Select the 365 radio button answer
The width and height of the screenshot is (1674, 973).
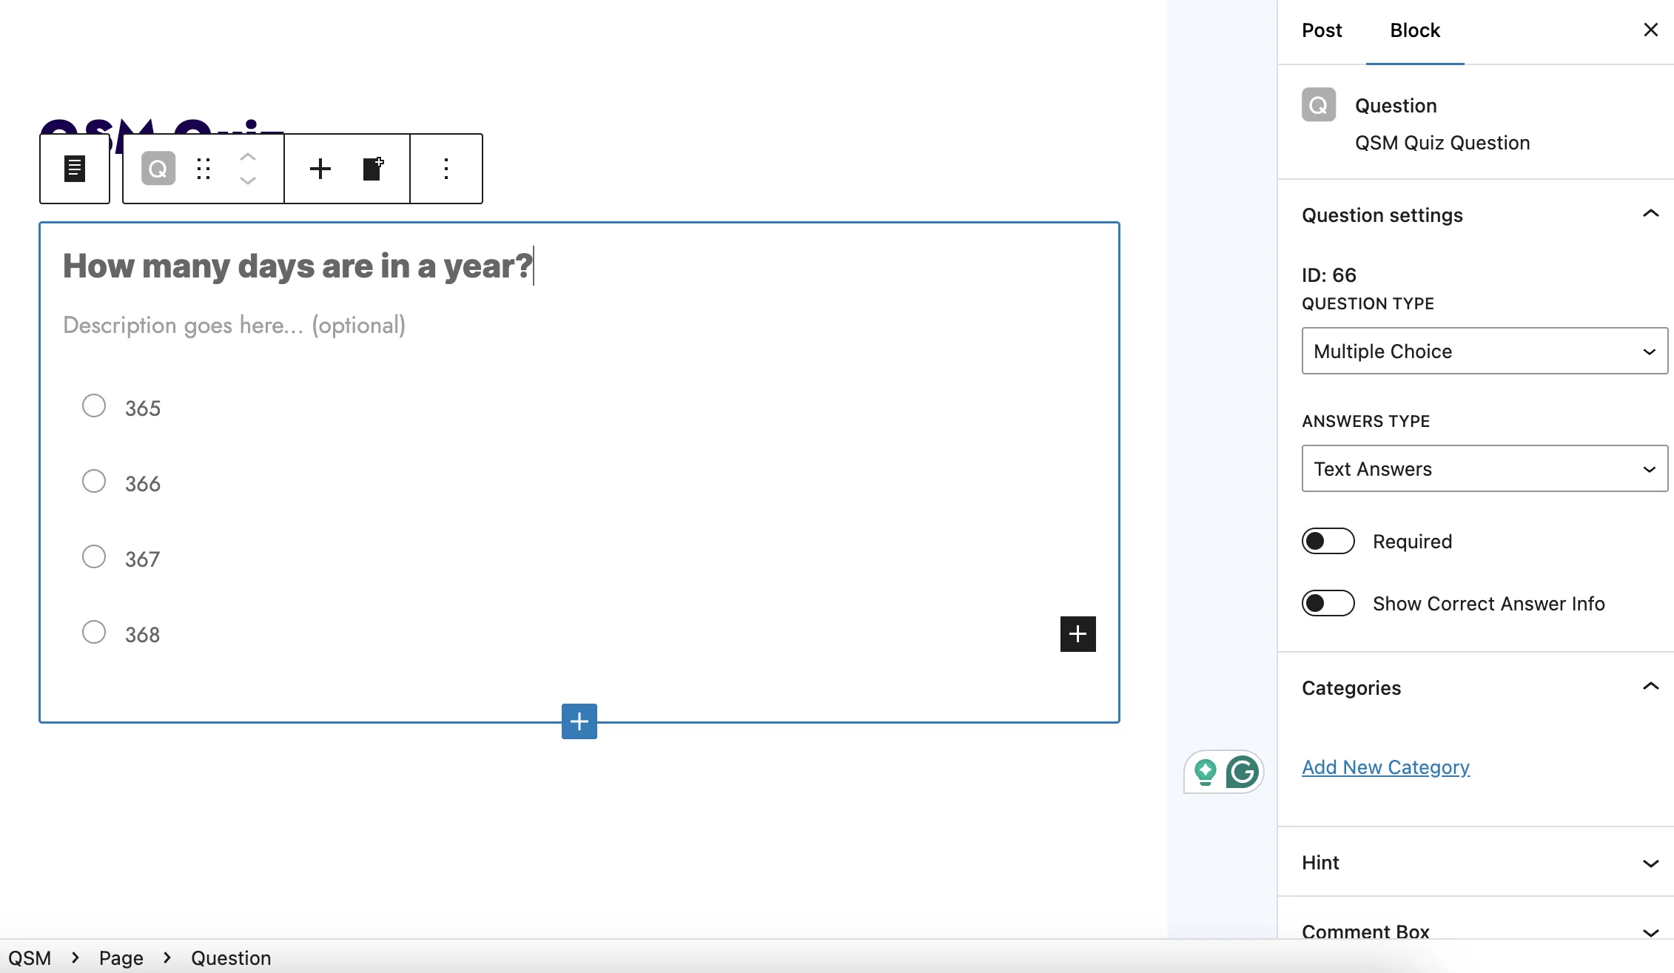point(93,406)
